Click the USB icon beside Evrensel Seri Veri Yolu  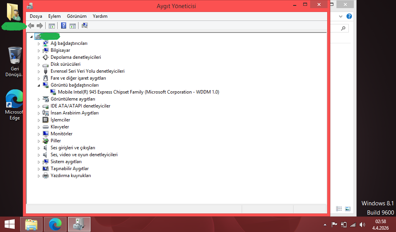(x=46, y=71)
